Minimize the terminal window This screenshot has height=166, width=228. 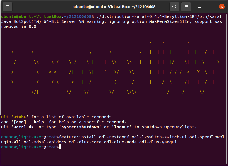click(x=200, y=7)
